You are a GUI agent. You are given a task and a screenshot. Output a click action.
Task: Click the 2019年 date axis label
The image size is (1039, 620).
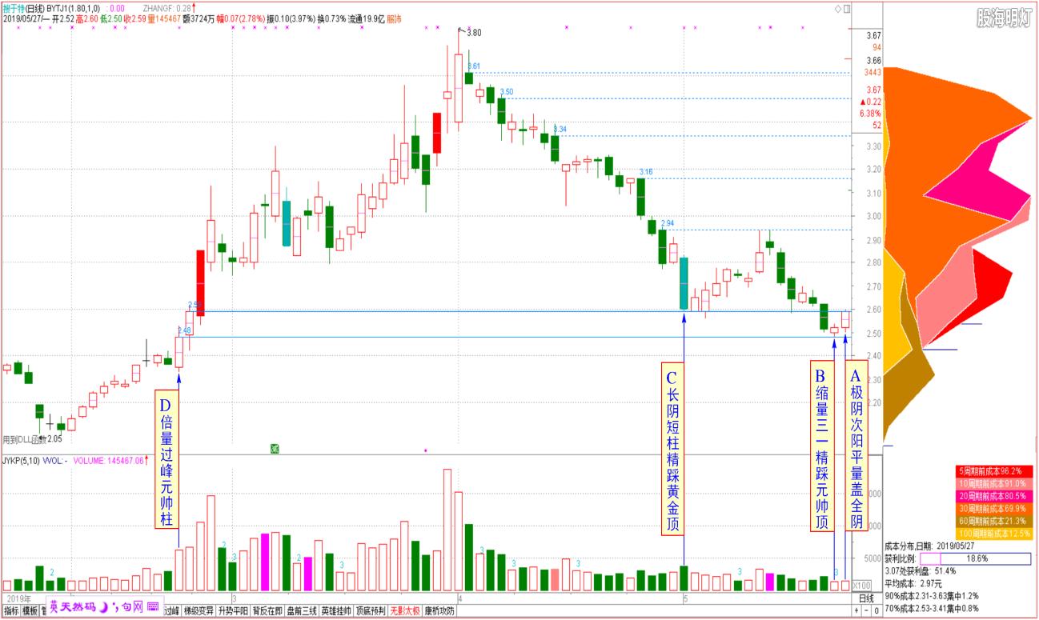point(20,598)
